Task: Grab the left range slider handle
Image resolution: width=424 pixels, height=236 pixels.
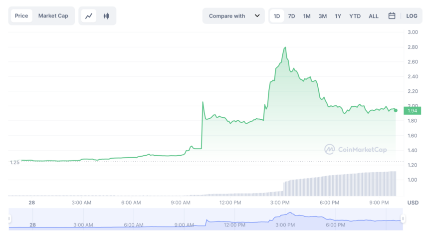Action: [x=9, y=219]
